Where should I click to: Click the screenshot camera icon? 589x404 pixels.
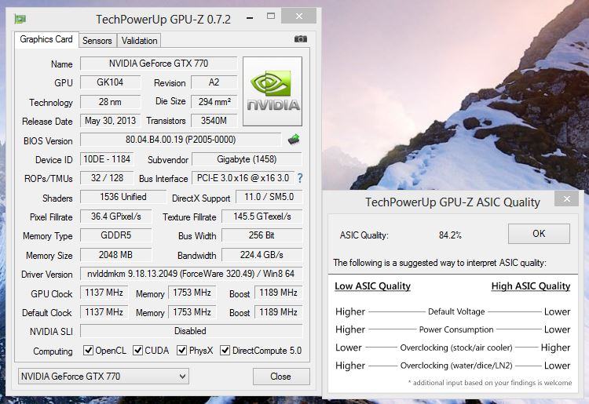(301, 39)
